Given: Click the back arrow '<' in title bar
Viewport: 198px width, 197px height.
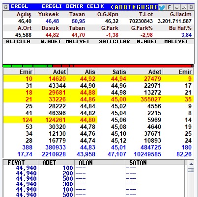Looking at the screenshot, I should coord(112,7).
